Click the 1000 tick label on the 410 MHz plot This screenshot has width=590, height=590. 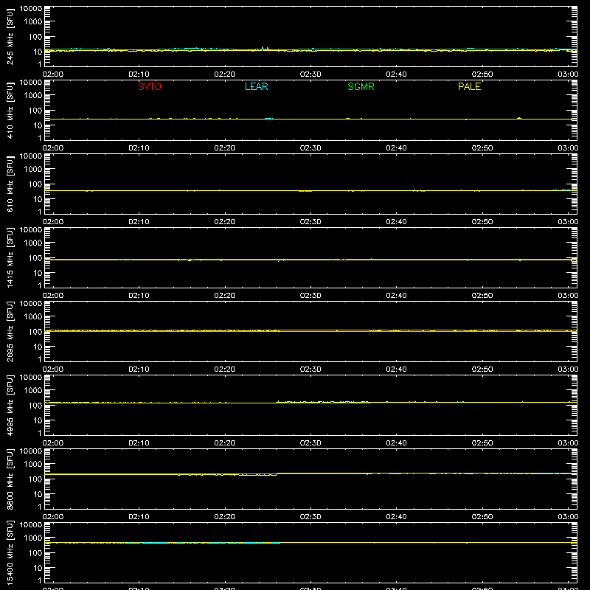[x=33, y=96]
